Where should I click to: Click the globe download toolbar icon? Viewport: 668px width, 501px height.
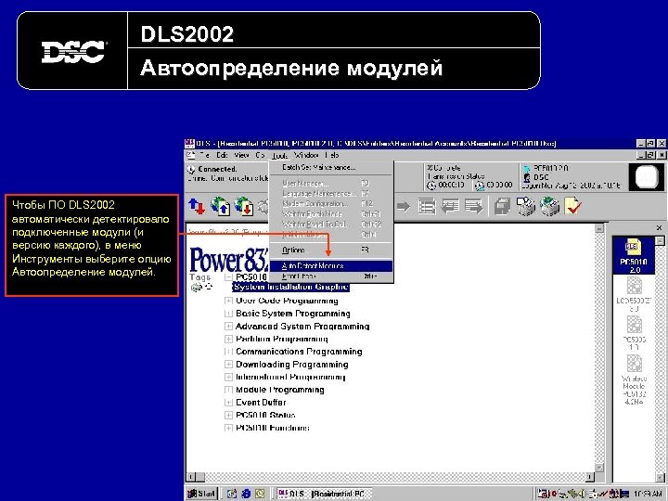click(244, 206)
